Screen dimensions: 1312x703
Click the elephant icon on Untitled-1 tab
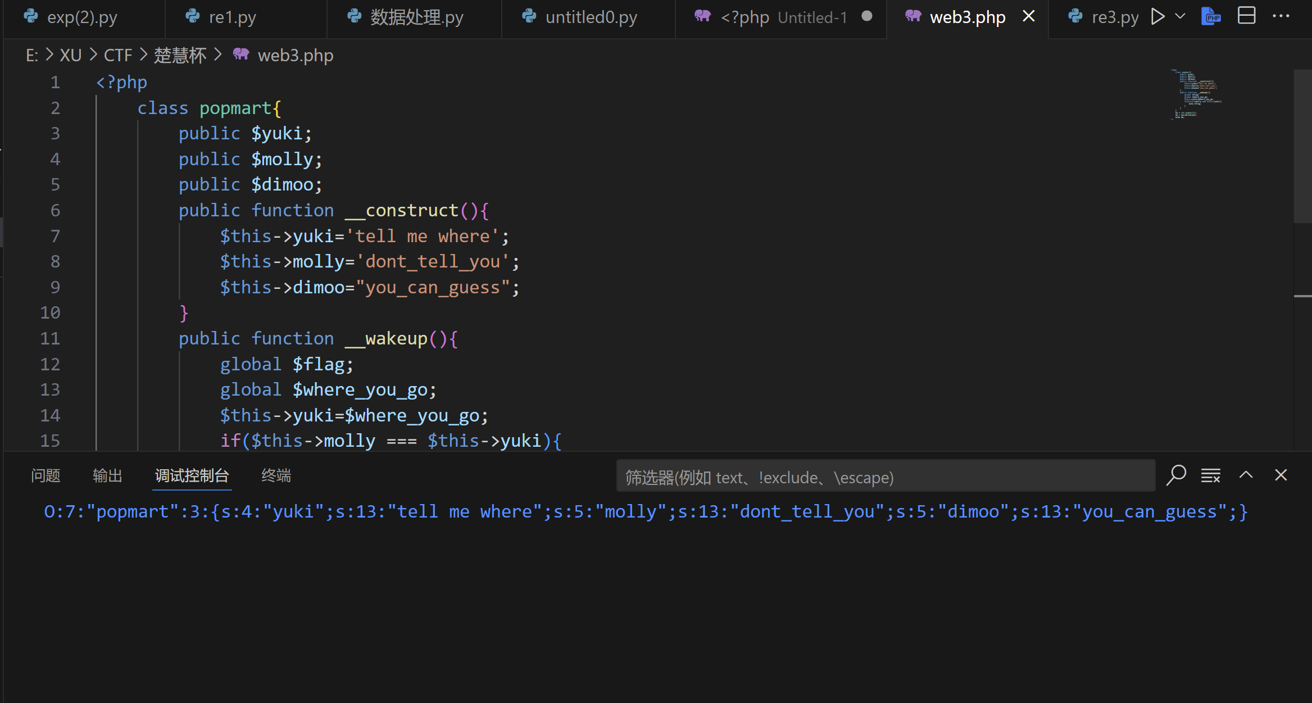(702, 16)
